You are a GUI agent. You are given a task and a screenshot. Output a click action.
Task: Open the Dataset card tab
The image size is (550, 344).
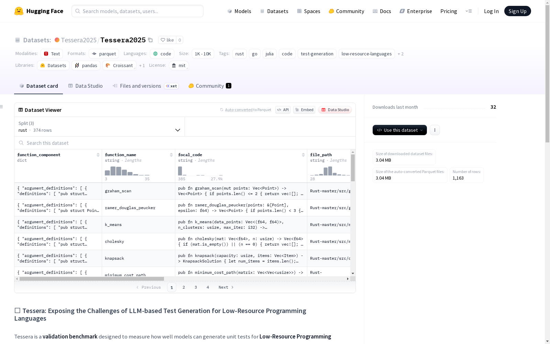(x=38, y=86)
